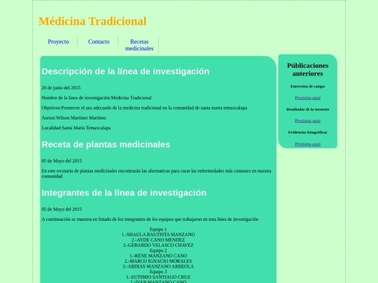Click the date 20 de junio del 2015
Viewport: 378px width, 283px height.
[x=61, y=88]
